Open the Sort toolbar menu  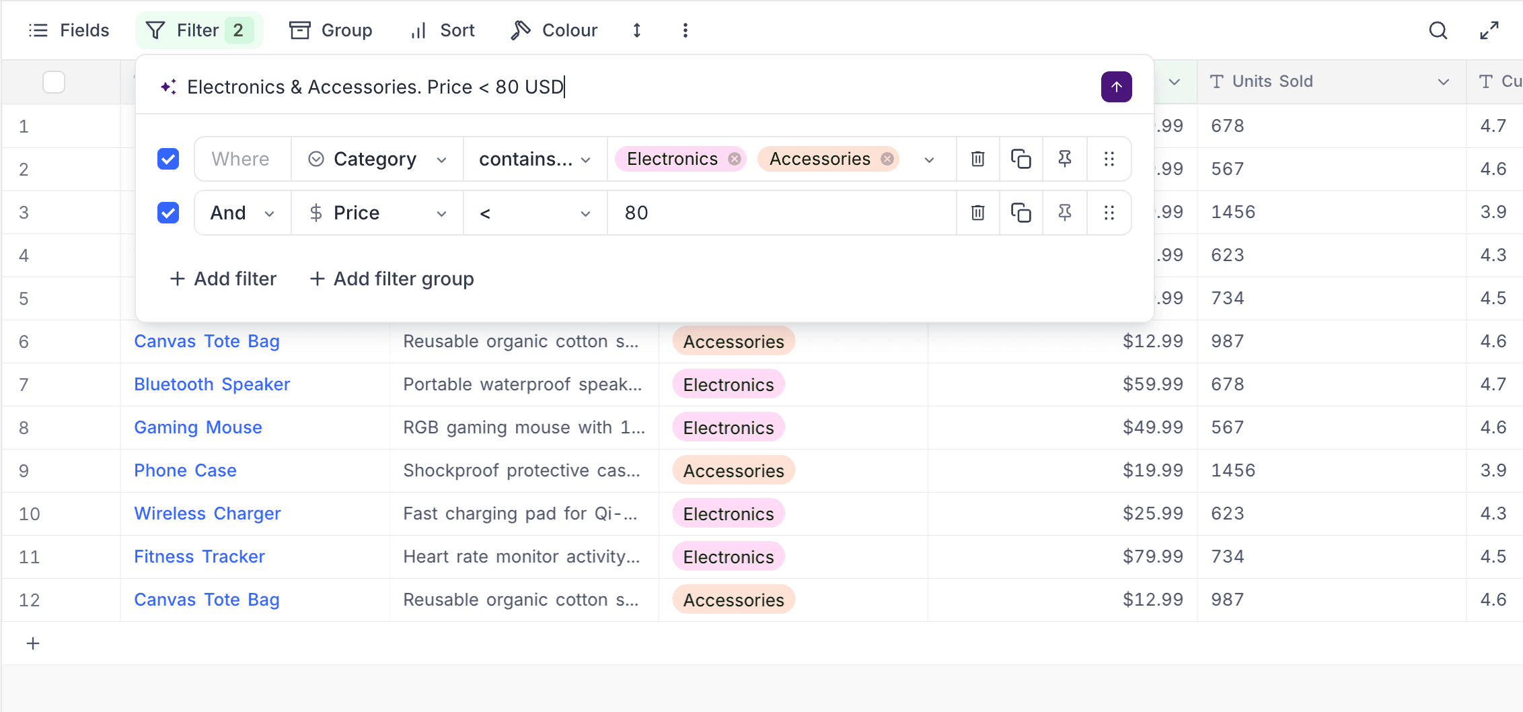pyautogui.click(x=443, y=30)
